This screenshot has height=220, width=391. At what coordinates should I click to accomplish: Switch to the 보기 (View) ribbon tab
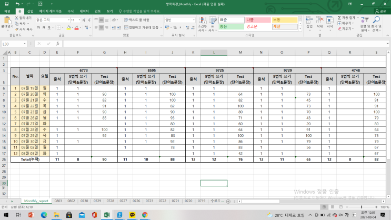[x=109, y=11]
